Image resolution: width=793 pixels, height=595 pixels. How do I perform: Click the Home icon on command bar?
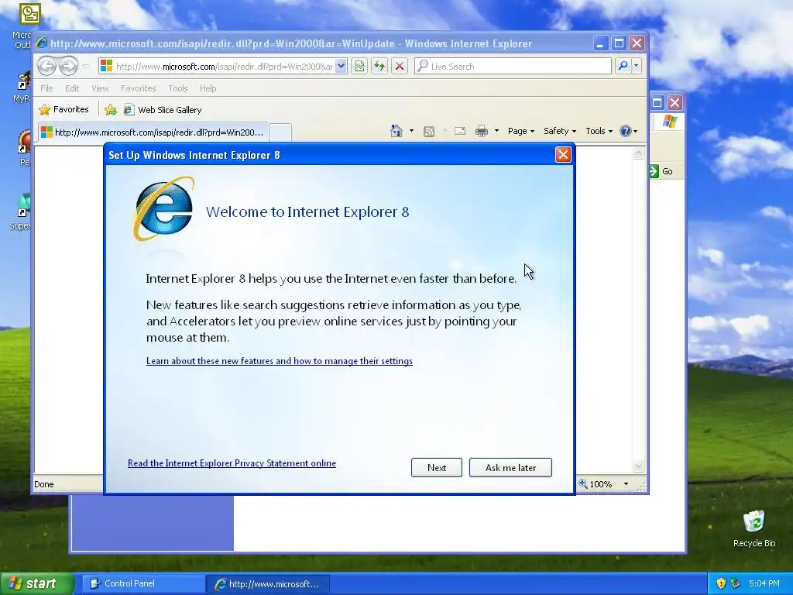(x=396, y=131)
